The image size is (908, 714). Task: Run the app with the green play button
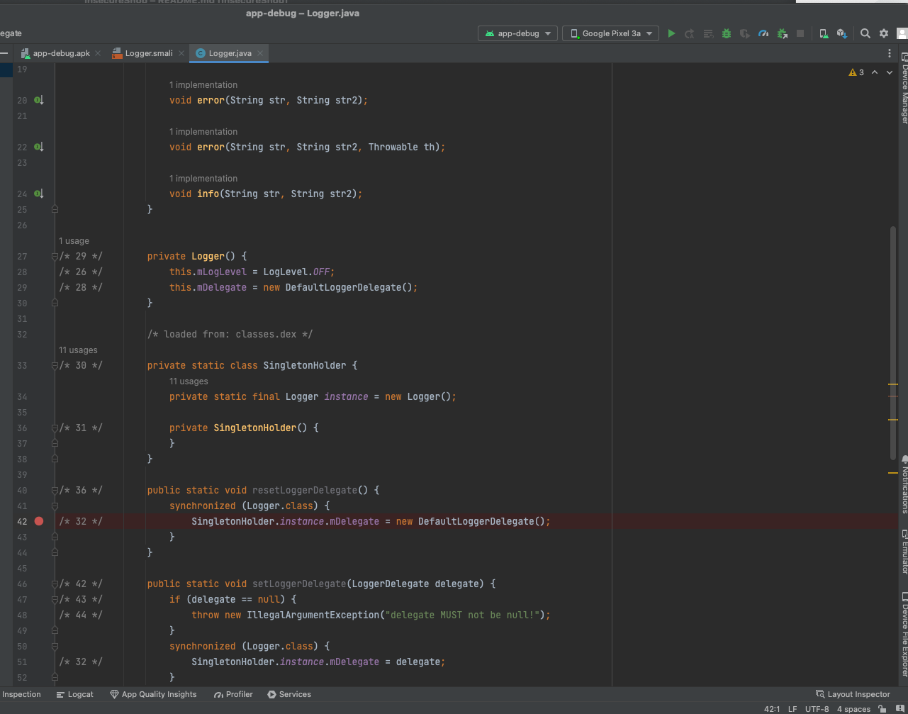[x=671, y=33]
